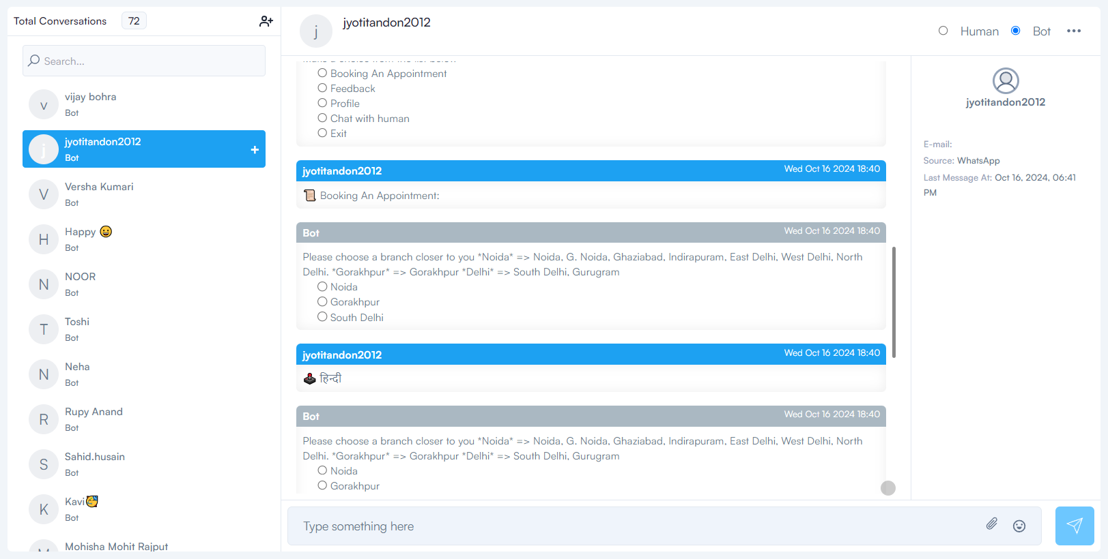Viewport: 1108px width, 559px height.
Task: Open Kavi conversation
Action: click(144, 509)
